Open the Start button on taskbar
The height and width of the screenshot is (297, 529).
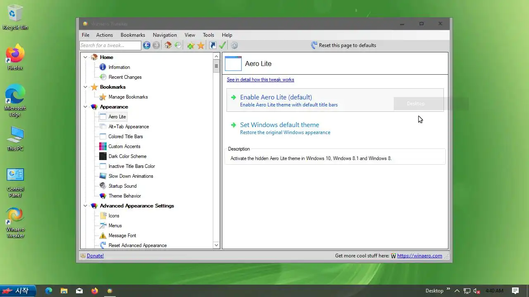tap(18, 291)
